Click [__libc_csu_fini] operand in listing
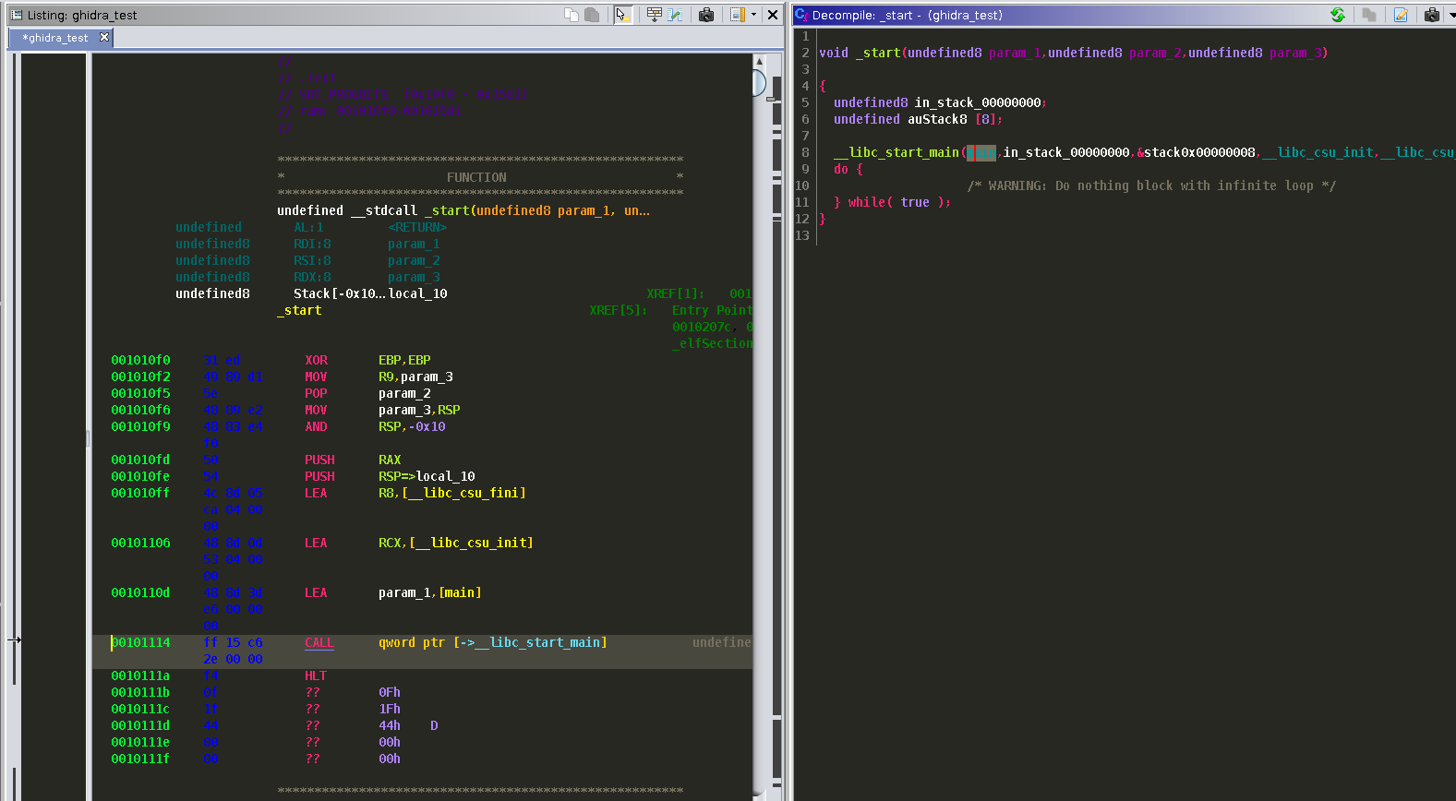Screen dimensions: 1456x801 463,493
